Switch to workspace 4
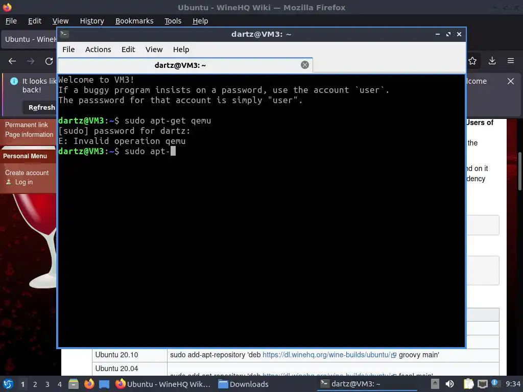This screenshot has height=392, width=523. (60, 384)
